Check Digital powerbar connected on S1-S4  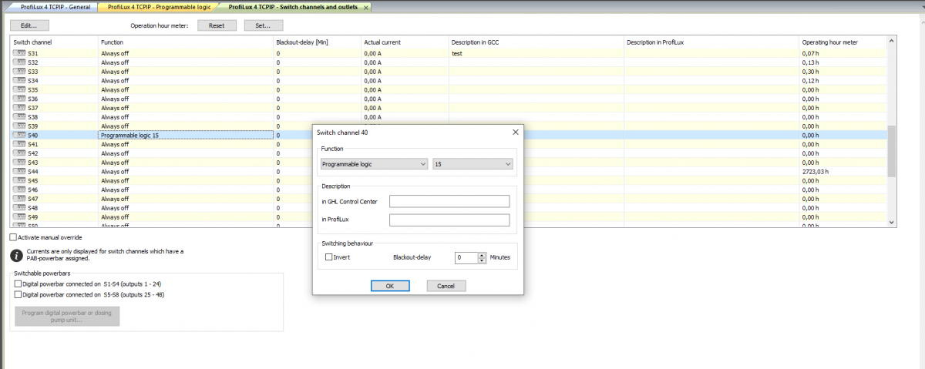click(18, 284)
